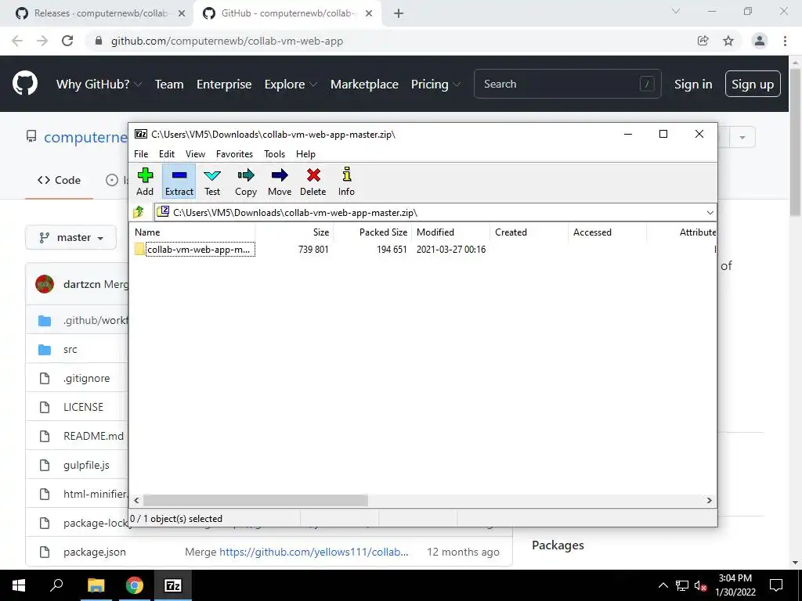This screenshot has width=802, height=601.
Task: Click the dartzcn author avatar
Action: pos(45,284)
